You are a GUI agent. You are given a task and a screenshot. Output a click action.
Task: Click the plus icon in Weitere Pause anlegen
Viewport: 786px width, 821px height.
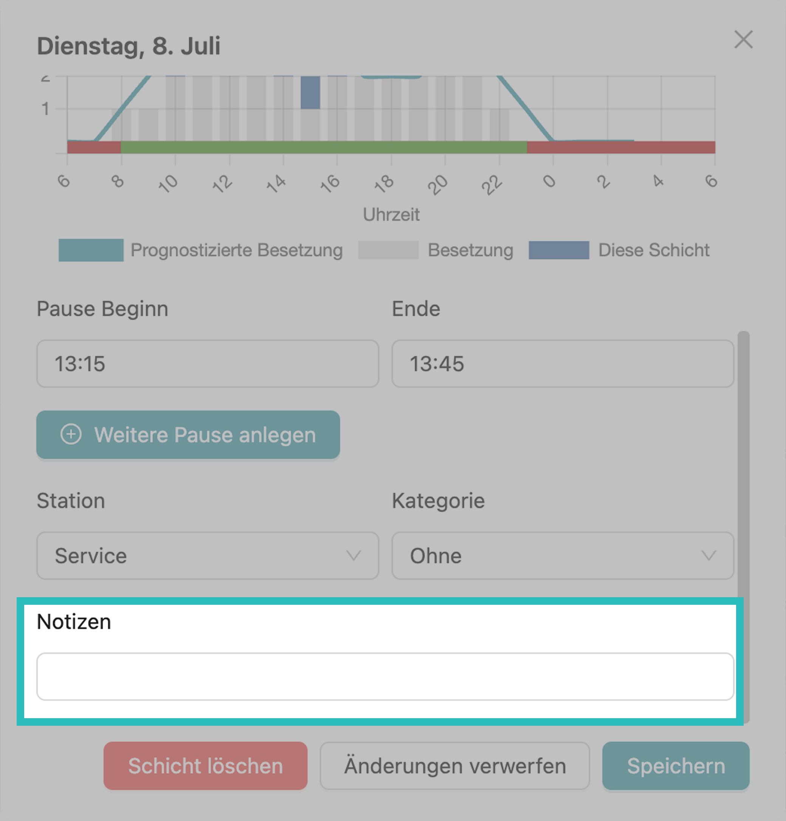pyautogui.click(x=71, y=434)
